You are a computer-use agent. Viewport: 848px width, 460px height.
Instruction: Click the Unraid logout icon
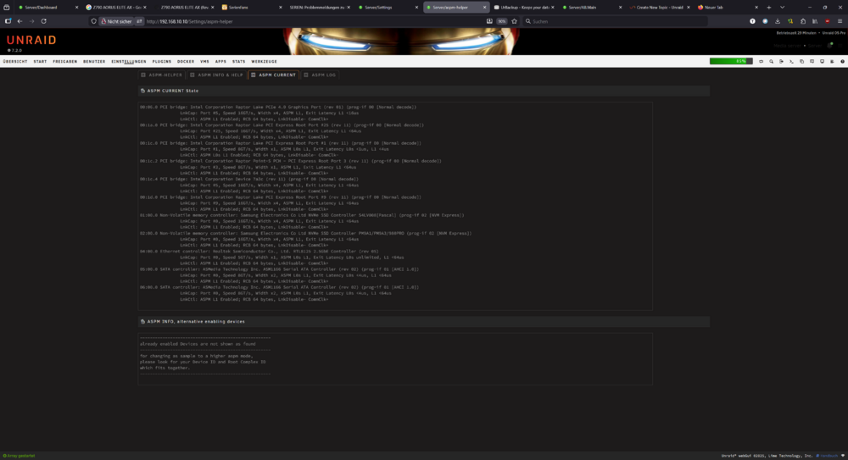click(x=782, y=62)
